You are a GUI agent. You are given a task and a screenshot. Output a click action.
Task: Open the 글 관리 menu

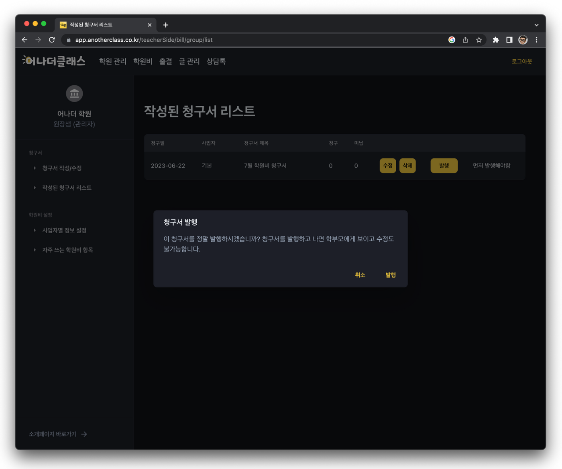[x=189, y=61]
